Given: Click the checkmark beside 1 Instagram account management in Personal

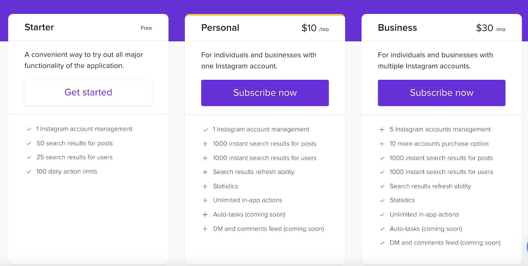Looking at the screenshot, I should [x=206, y=130].
